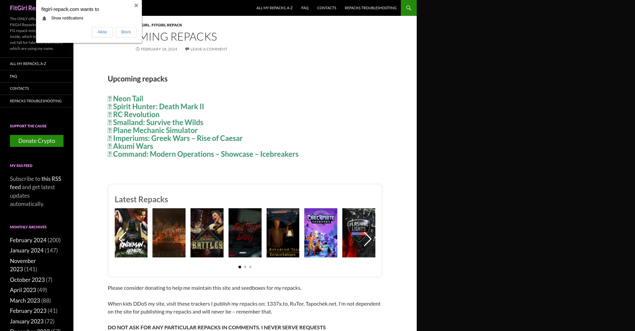This screenshot has width=635, height=331.
Task: Open April 2023 monthly archive
Action: pyautogui.click(x=23, y=290)
